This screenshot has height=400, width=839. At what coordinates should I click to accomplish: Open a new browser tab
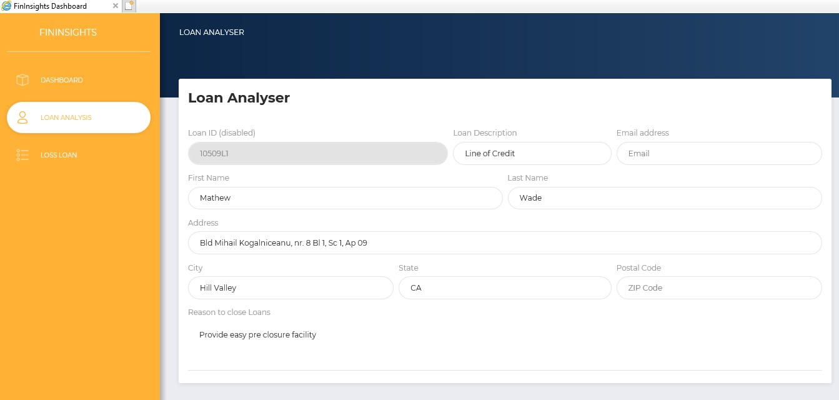[x=129, y=6]
